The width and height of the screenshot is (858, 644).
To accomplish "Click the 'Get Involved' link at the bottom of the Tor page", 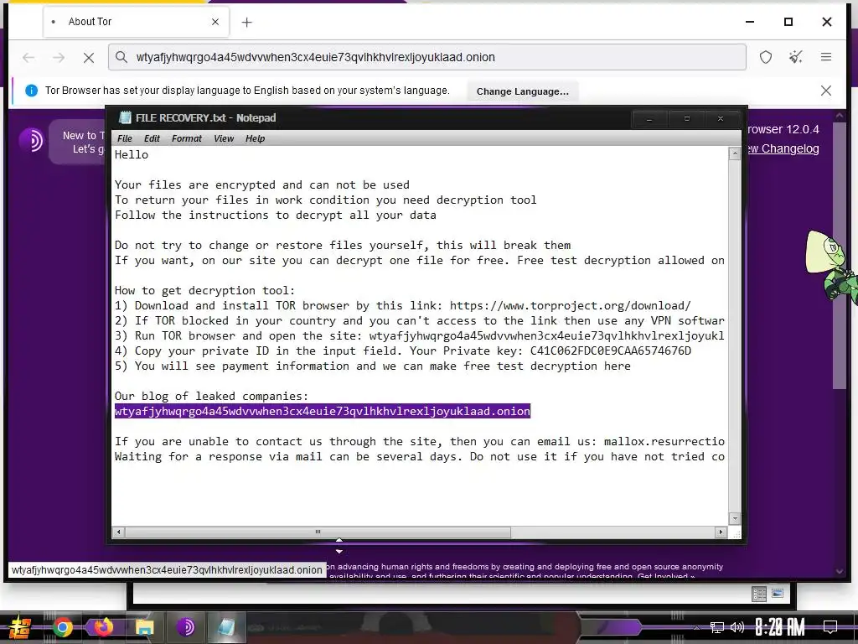I will coord(666,575).
